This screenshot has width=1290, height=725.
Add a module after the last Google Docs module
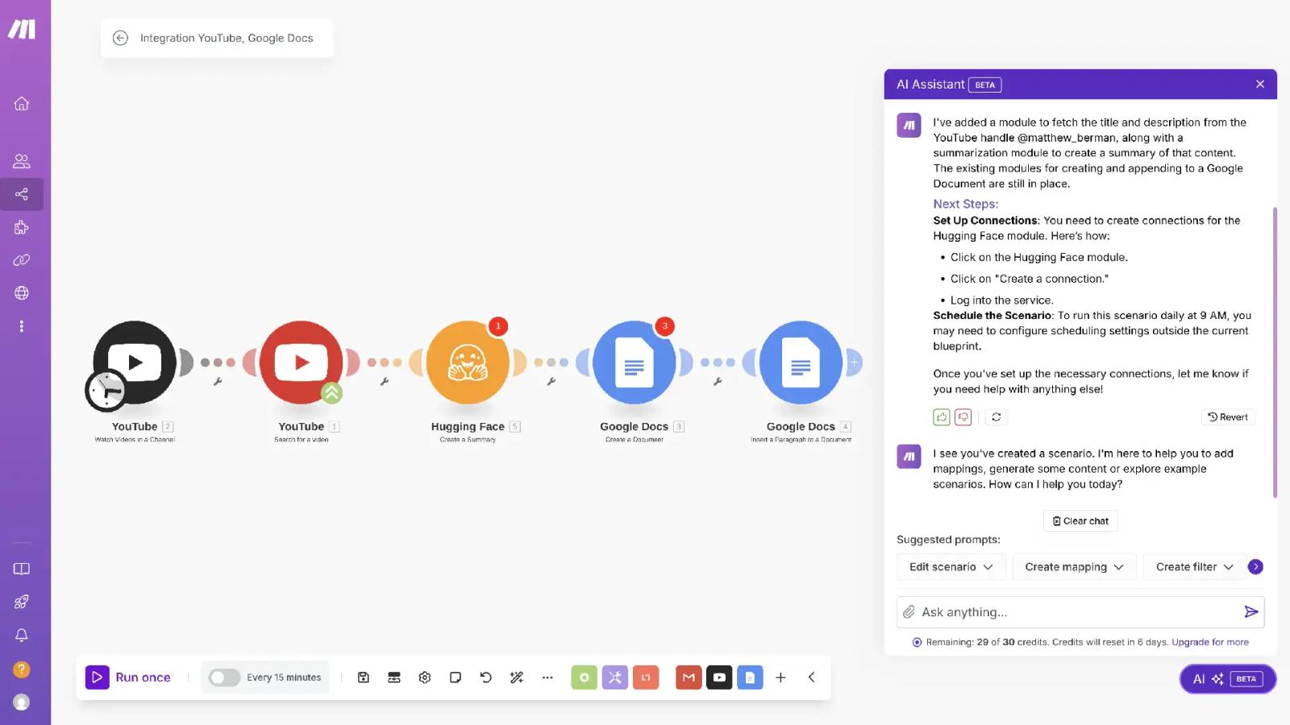tap(854, 362)
